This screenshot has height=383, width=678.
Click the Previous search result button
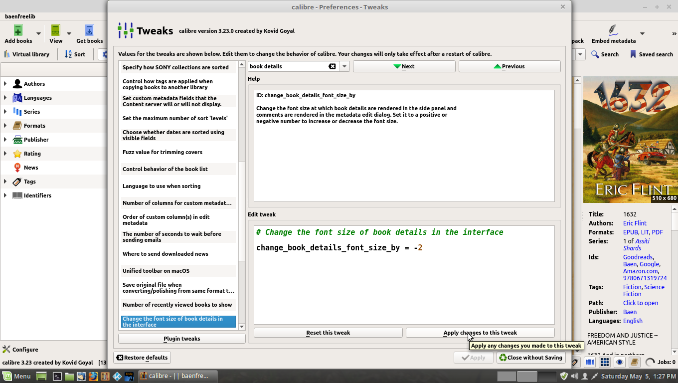(x=509, y=66)
